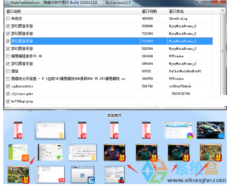Click class name in 精易编程助手V2.36 row
Screen dimensions: 231x186
tap(176, 56)
